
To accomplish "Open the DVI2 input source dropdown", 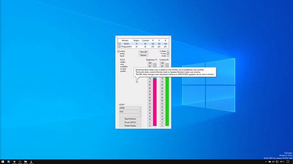I will [x=130, y=112].
